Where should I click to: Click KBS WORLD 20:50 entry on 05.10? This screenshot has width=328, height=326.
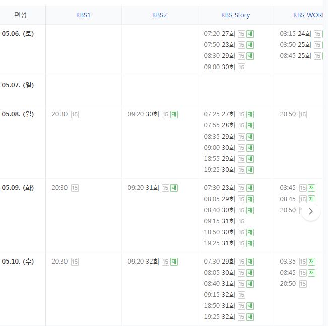[x=293, y=284]
